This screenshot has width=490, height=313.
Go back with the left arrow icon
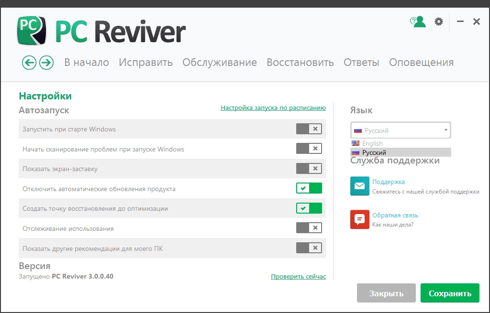(x=29, y=63)
